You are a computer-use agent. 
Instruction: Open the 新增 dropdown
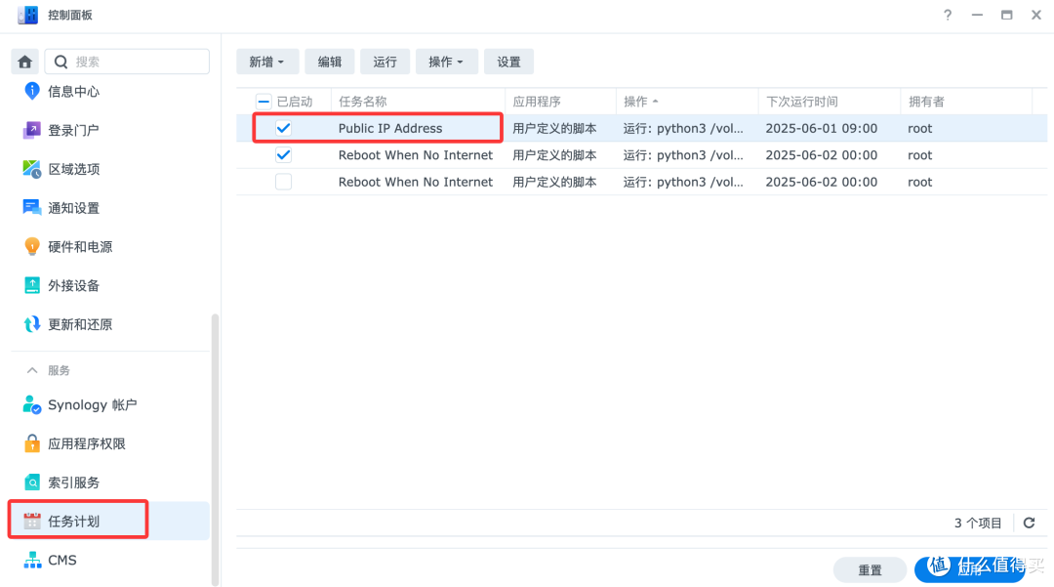(x=266, y=62)
